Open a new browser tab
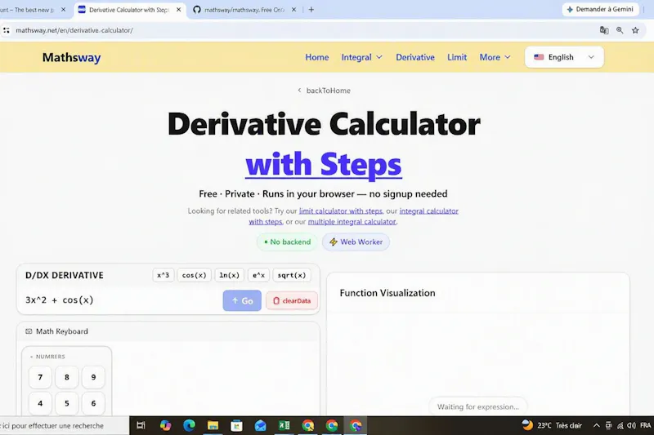 311,10
